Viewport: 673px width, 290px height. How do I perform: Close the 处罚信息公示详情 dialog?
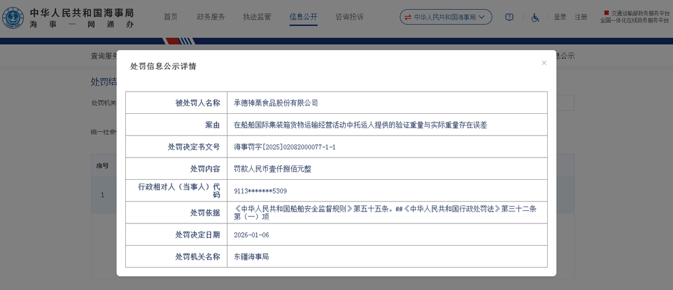pos(543,63)
